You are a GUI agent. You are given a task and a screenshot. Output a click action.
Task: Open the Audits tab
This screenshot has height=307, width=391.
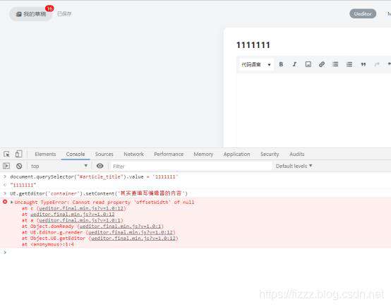296,154
